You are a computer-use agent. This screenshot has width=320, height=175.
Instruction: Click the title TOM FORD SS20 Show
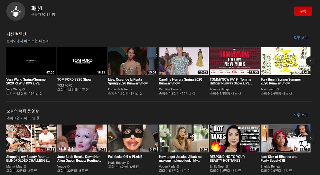click(x=74, y=79)
